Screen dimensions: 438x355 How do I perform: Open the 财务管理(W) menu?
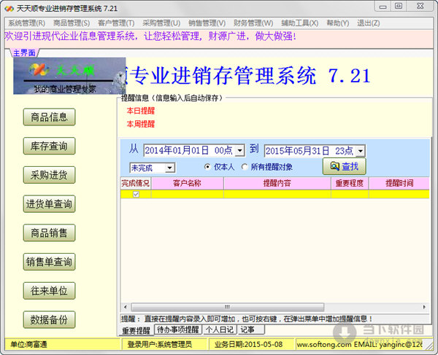(x=253, y=23)
